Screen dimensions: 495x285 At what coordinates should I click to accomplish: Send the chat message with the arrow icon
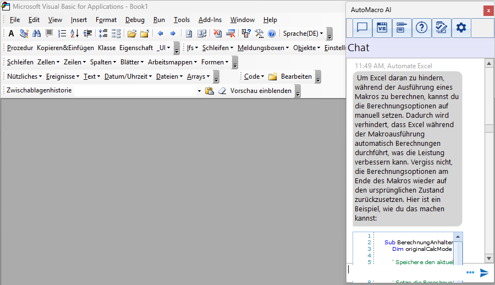tap(484, 272)
